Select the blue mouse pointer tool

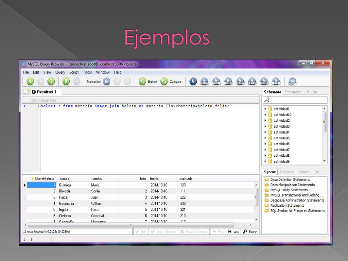(x=193, y=82)
